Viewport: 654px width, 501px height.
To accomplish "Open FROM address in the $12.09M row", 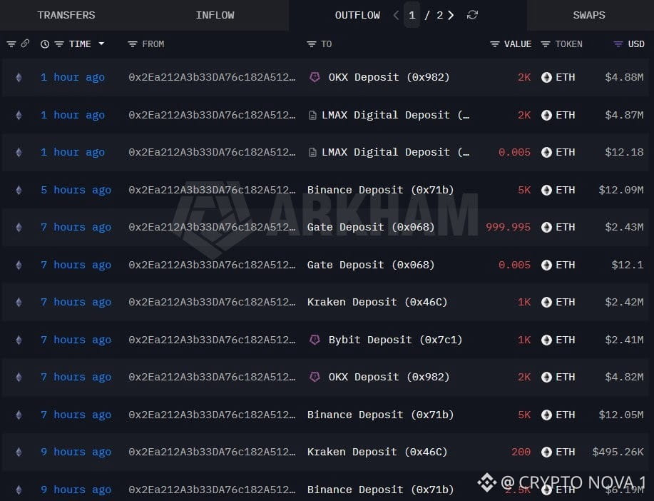I will tap(212, 190).
